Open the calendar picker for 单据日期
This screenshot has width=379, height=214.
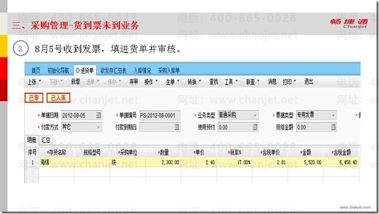98,115
